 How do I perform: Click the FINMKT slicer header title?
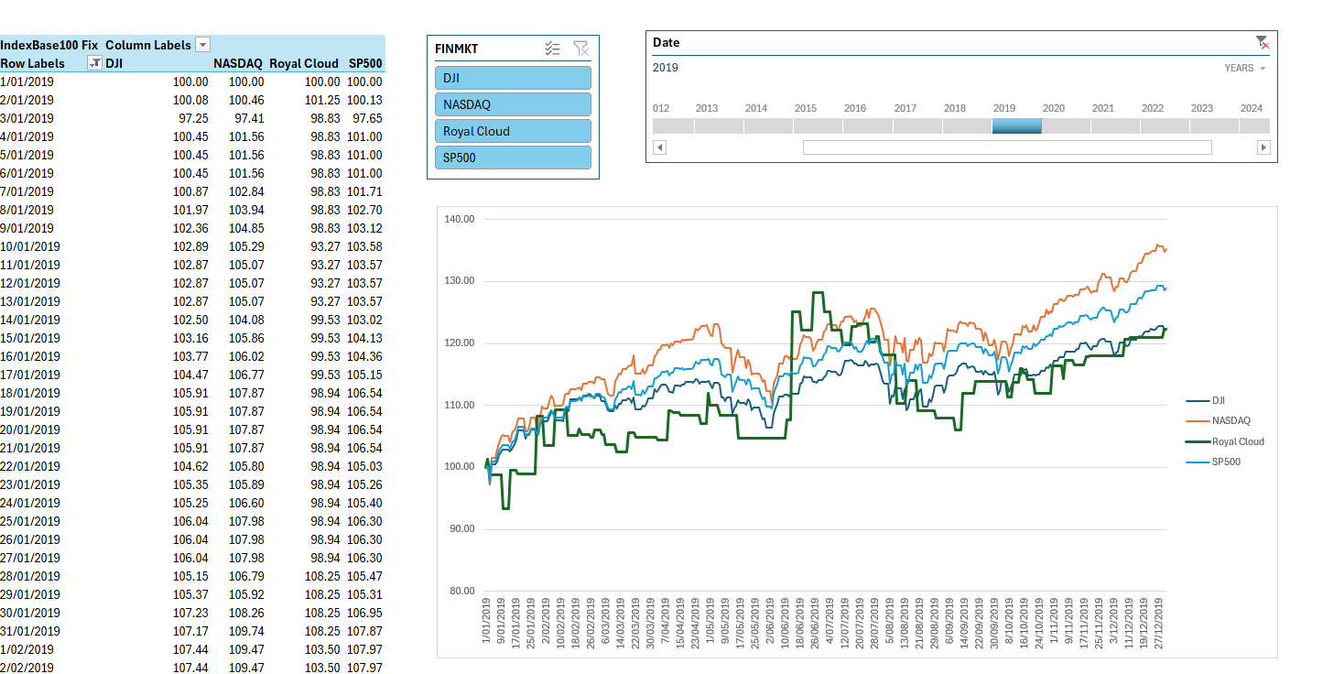coord(457,49)
